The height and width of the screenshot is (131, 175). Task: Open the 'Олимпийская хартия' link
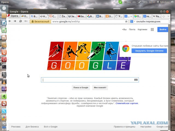coord(127,103)
